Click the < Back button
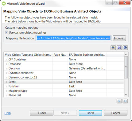Screen dimensions: 132x121 (x=41, y=113)
